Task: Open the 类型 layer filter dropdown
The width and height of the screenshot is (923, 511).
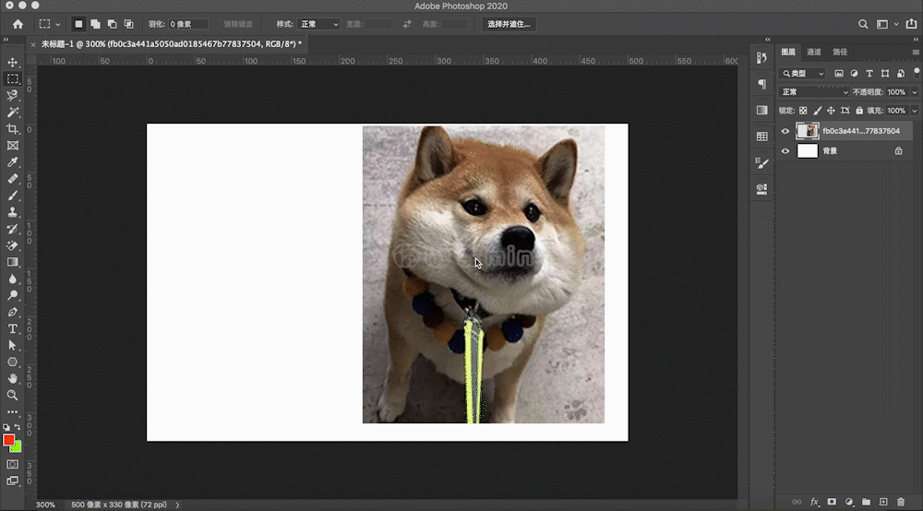Action: 803,74
